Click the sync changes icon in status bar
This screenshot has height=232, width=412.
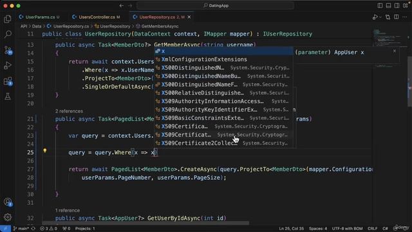[33, 229]
